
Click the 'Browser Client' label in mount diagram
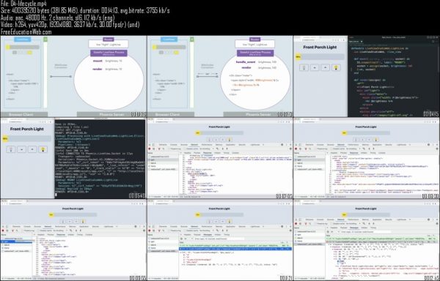pyautogui.click(x=21, y=114)
